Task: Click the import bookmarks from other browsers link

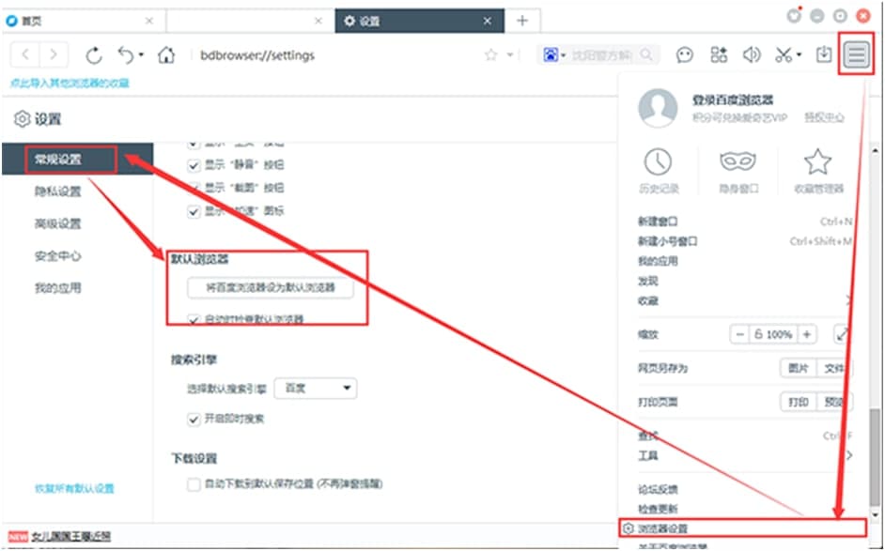Action: click(70, 83)
